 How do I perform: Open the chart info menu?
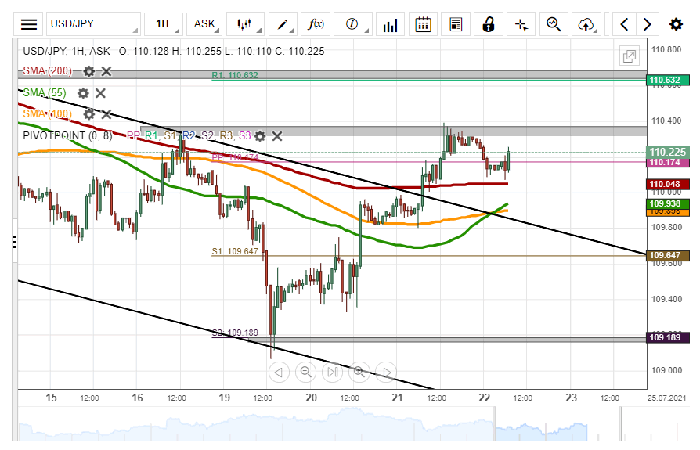coord(352,24)
